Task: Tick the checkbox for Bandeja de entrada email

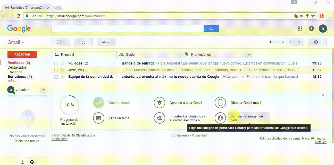Action: coord(56,63)
